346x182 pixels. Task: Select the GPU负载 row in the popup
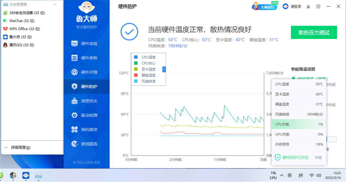(x=299, y=134)
